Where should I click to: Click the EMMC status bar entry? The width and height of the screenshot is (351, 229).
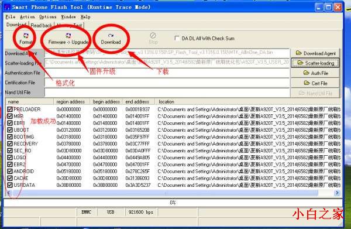click(87, 212)
